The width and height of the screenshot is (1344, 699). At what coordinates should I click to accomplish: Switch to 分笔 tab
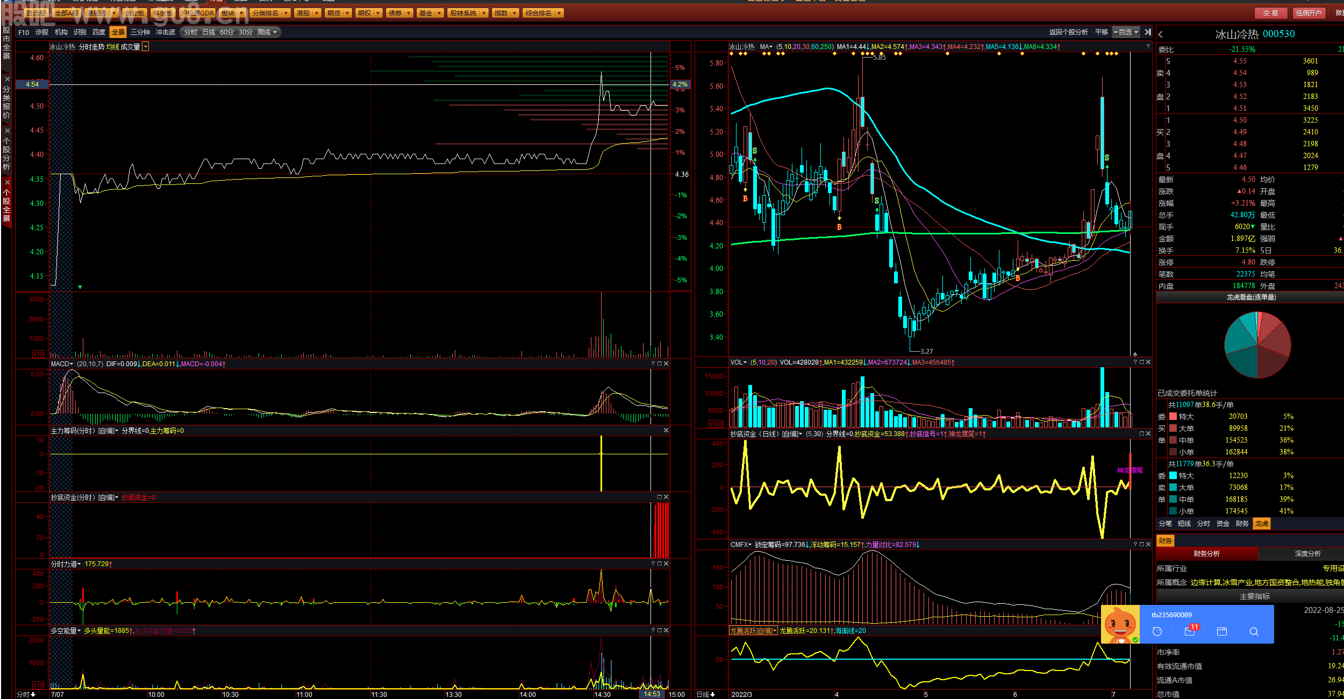[1165, 524]
